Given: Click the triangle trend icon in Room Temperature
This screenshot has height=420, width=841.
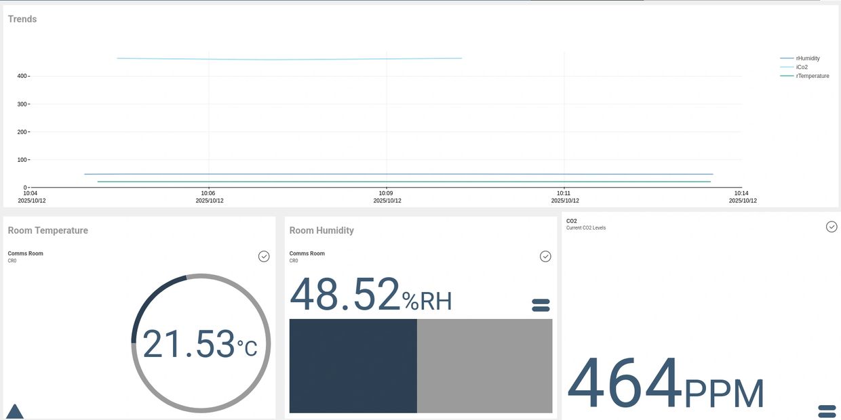Looking at the screenshot, I should tap(15, 411).
